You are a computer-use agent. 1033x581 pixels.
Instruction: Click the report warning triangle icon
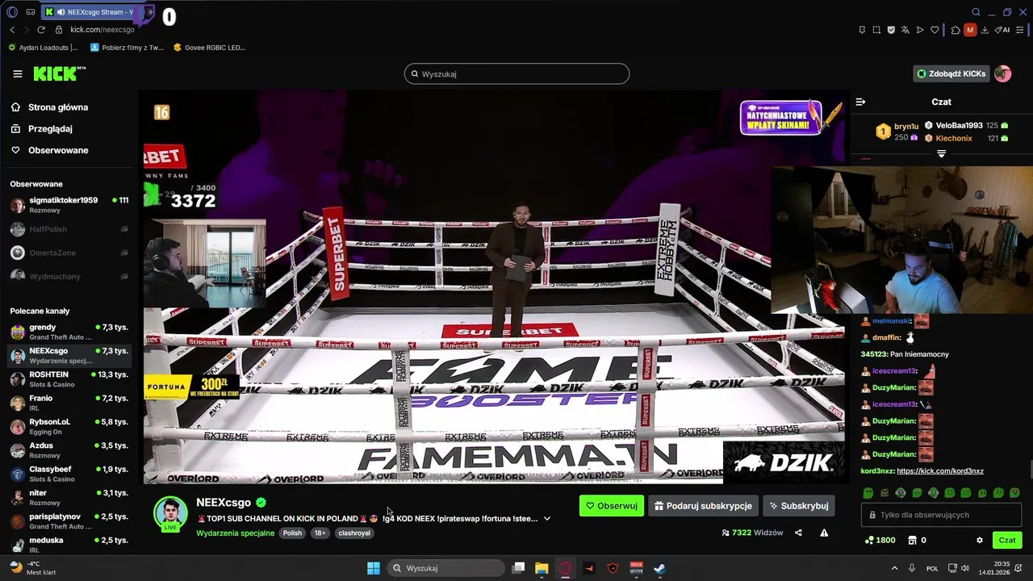824,533
